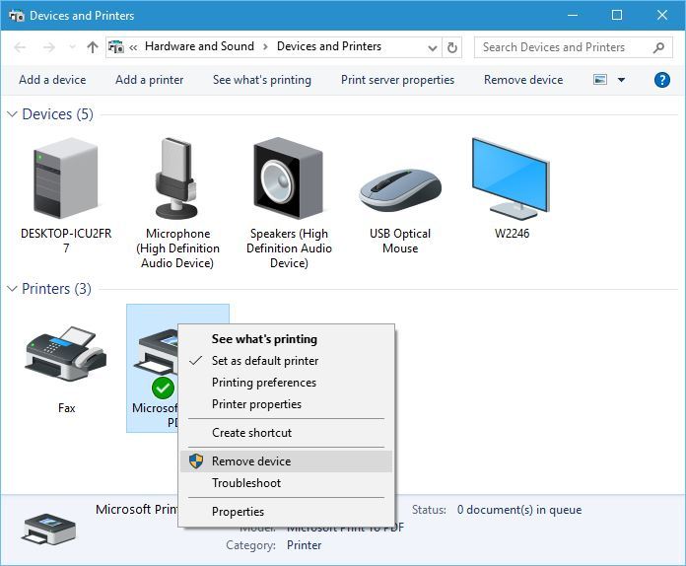Select the Microsoft Print to PDF printer icon

click(158, 363)
